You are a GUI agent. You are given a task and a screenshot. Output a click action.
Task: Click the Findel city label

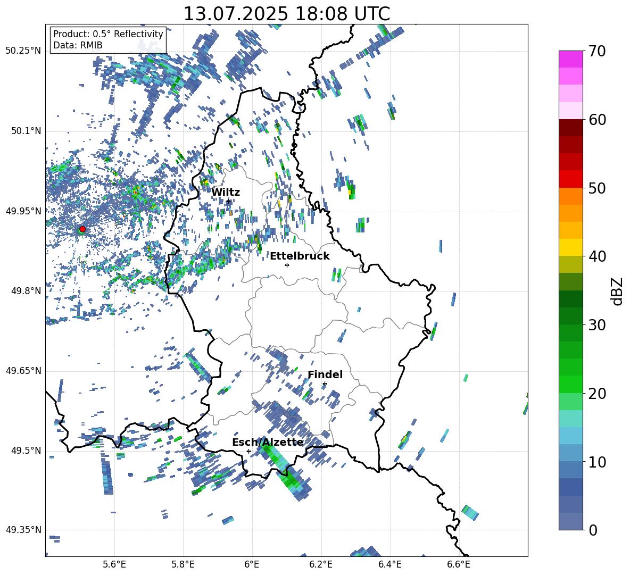click(325, 374)
